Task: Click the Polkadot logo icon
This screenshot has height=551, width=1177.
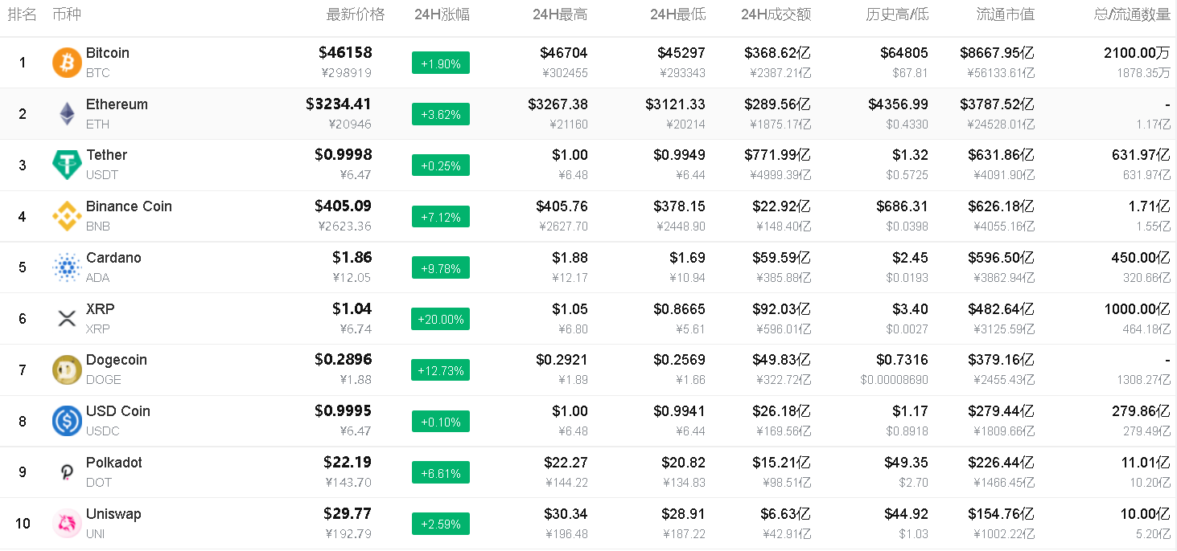Action: click(x=67, y=472)
